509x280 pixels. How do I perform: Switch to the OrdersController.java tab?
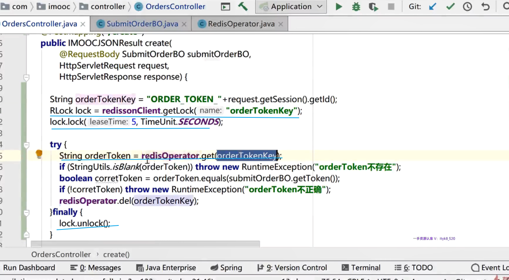coord(39,24)
